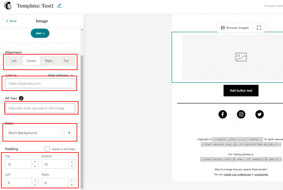Open fullscreen preview icon beside Browse Images
283x190 pixels.
pos(259,27)
